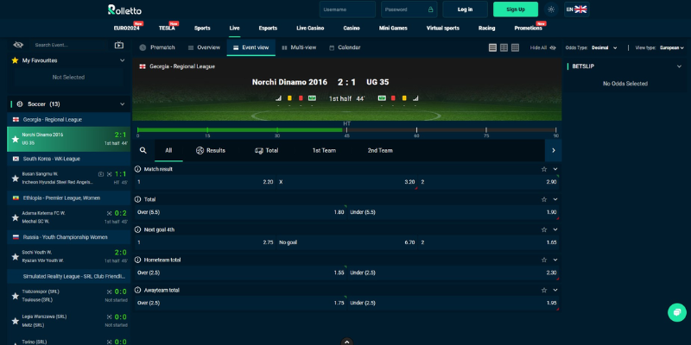Toggle favourite star for Trabzonspor (SRL)

tap(15, 296)
